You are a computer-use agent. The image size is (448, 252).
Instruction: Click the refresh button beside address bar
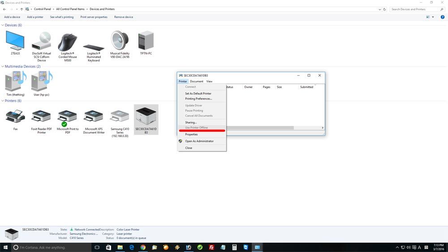click(384, 9)
